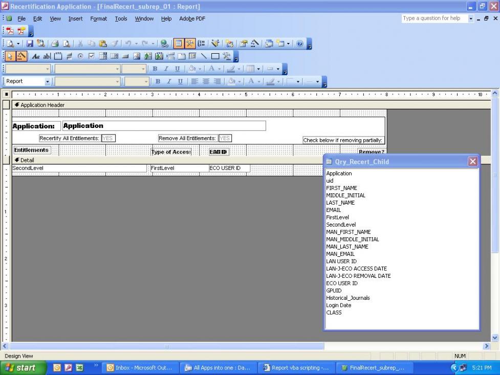500x375 pixels.
Task: Show the Database Window icon
Action: pos(269,43)
